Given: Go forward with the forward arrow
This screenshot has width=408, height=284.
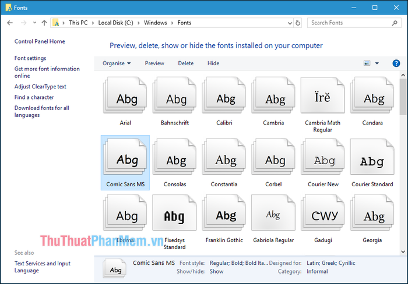Looking at the screenshot, I should click(24, 23).
